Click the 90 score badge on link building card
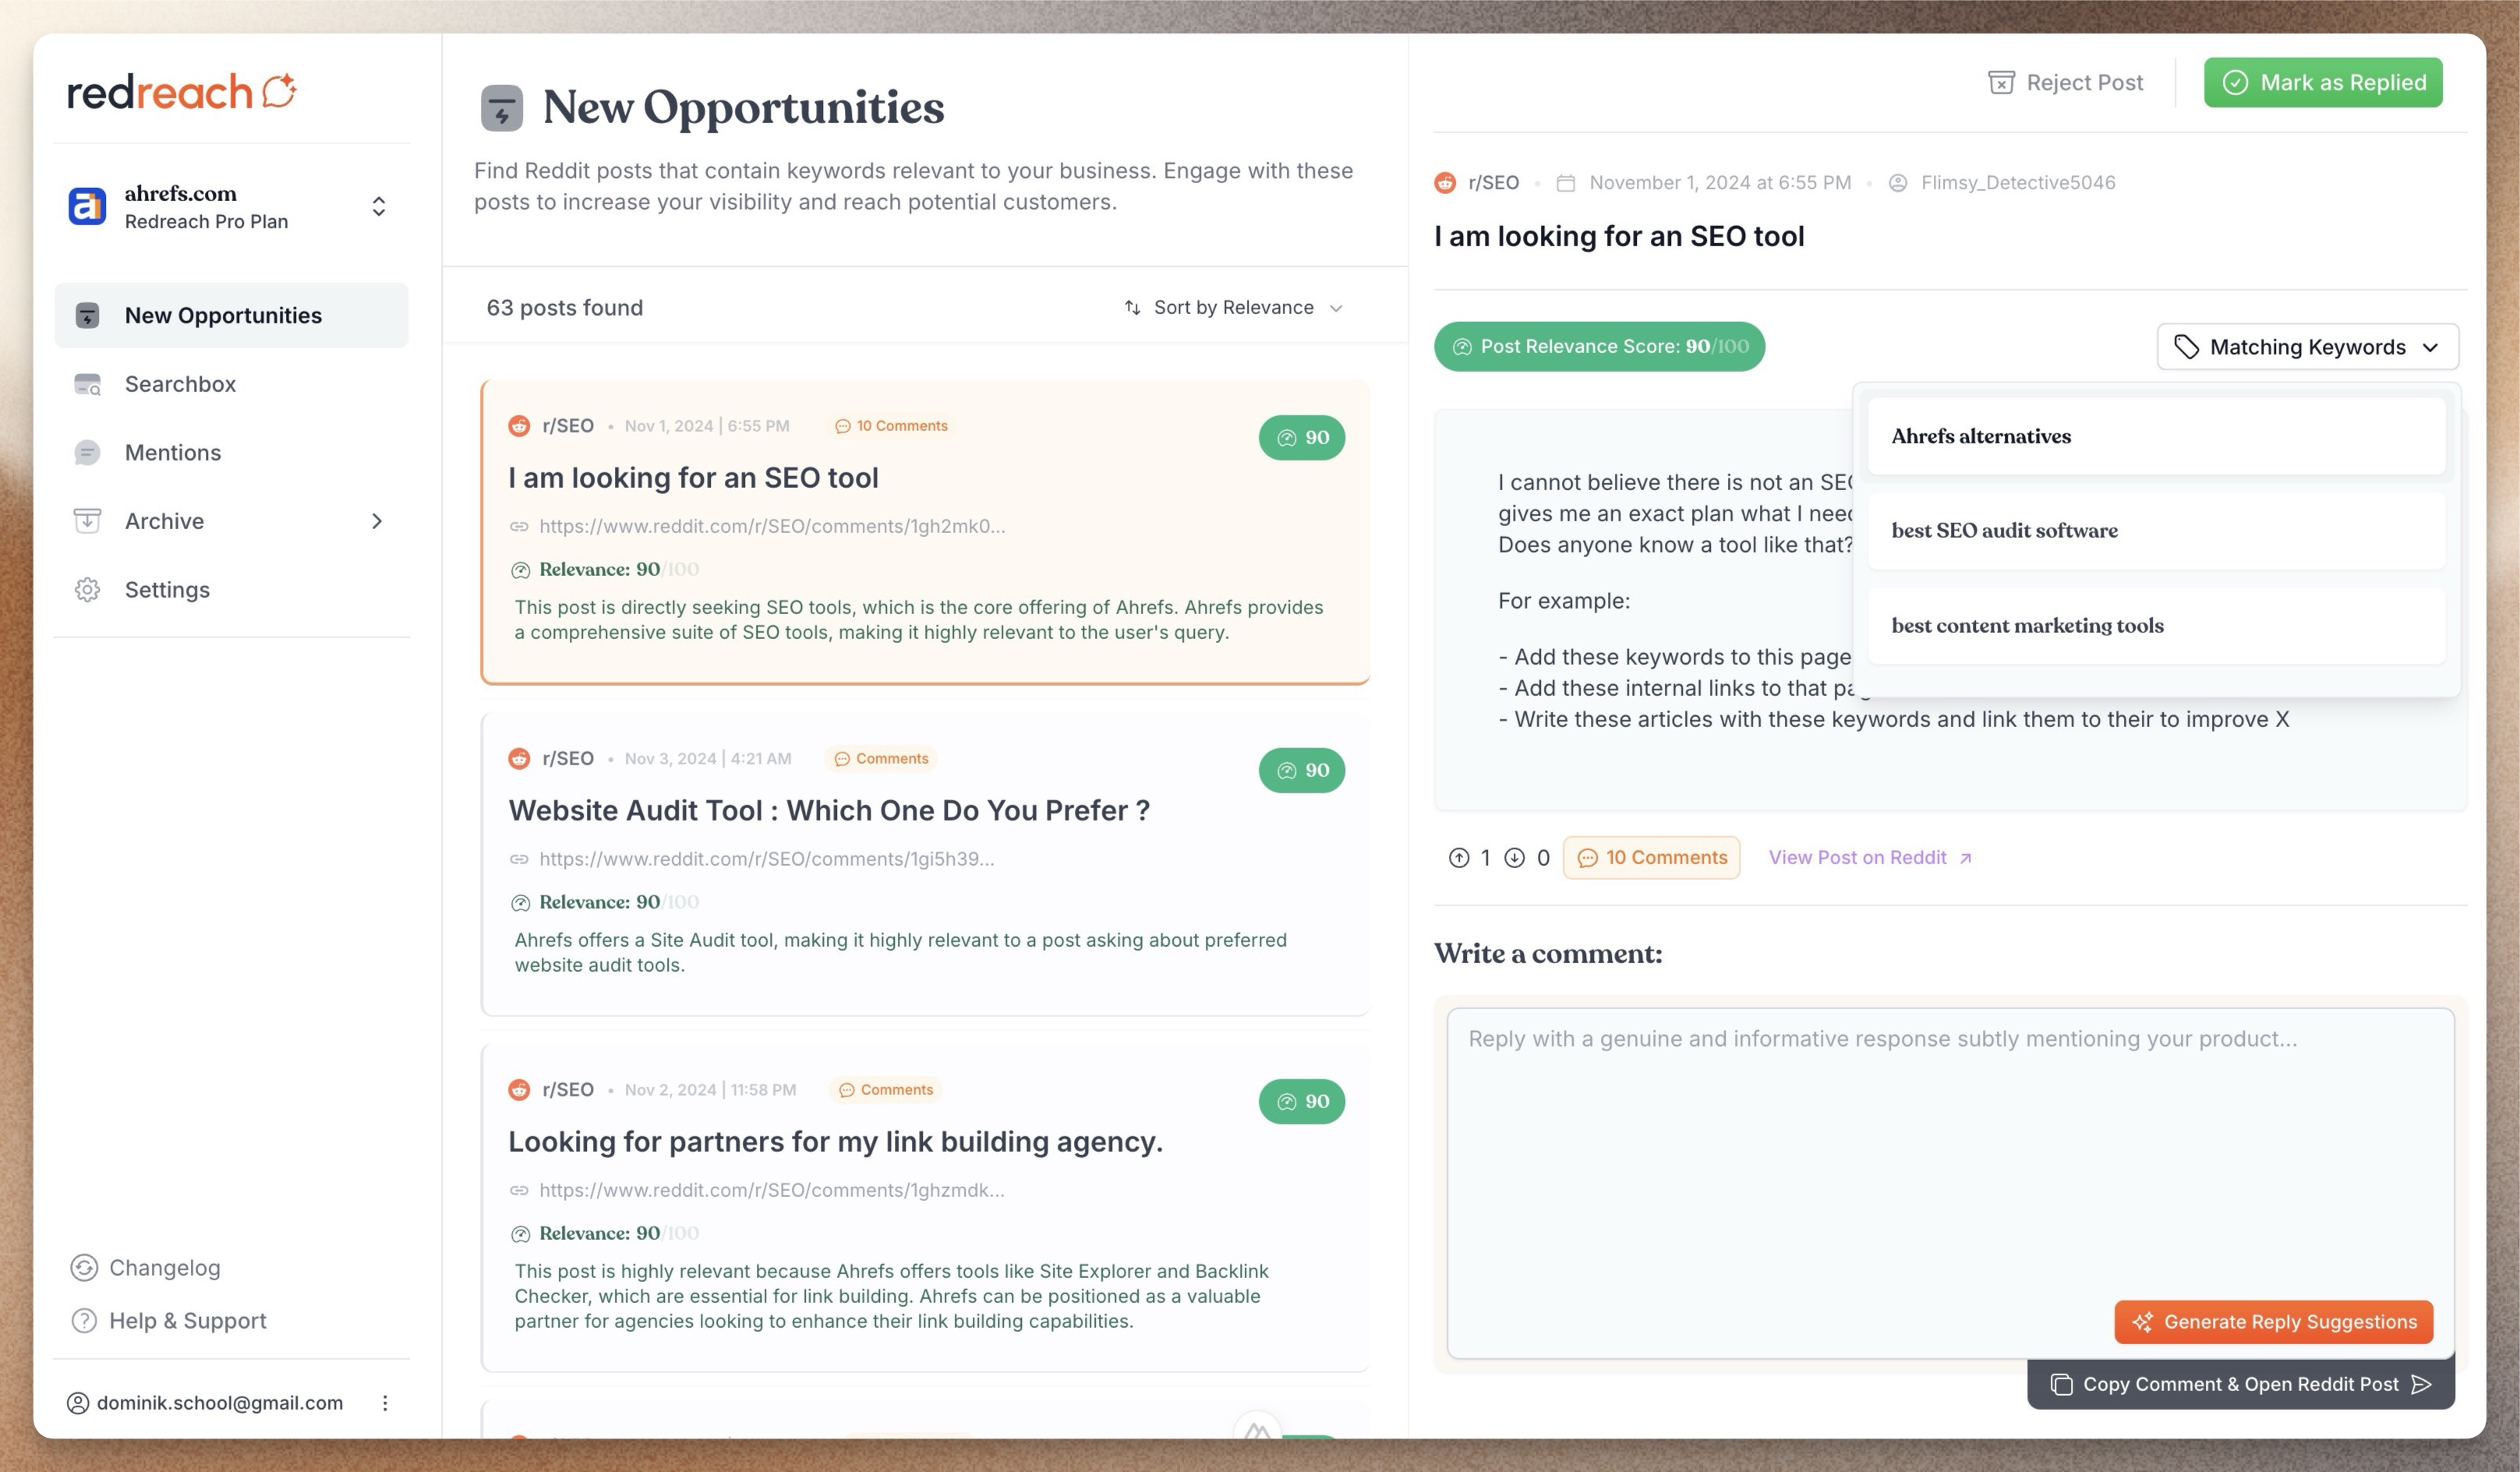Screen dimensions: 2520x1472 click(x=1302, y=1102)
